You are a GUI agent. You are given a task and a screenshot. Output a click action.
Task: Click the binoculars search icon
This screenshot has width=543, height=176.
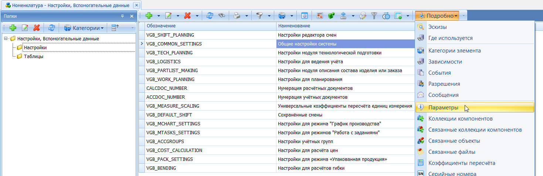(221, 16)
